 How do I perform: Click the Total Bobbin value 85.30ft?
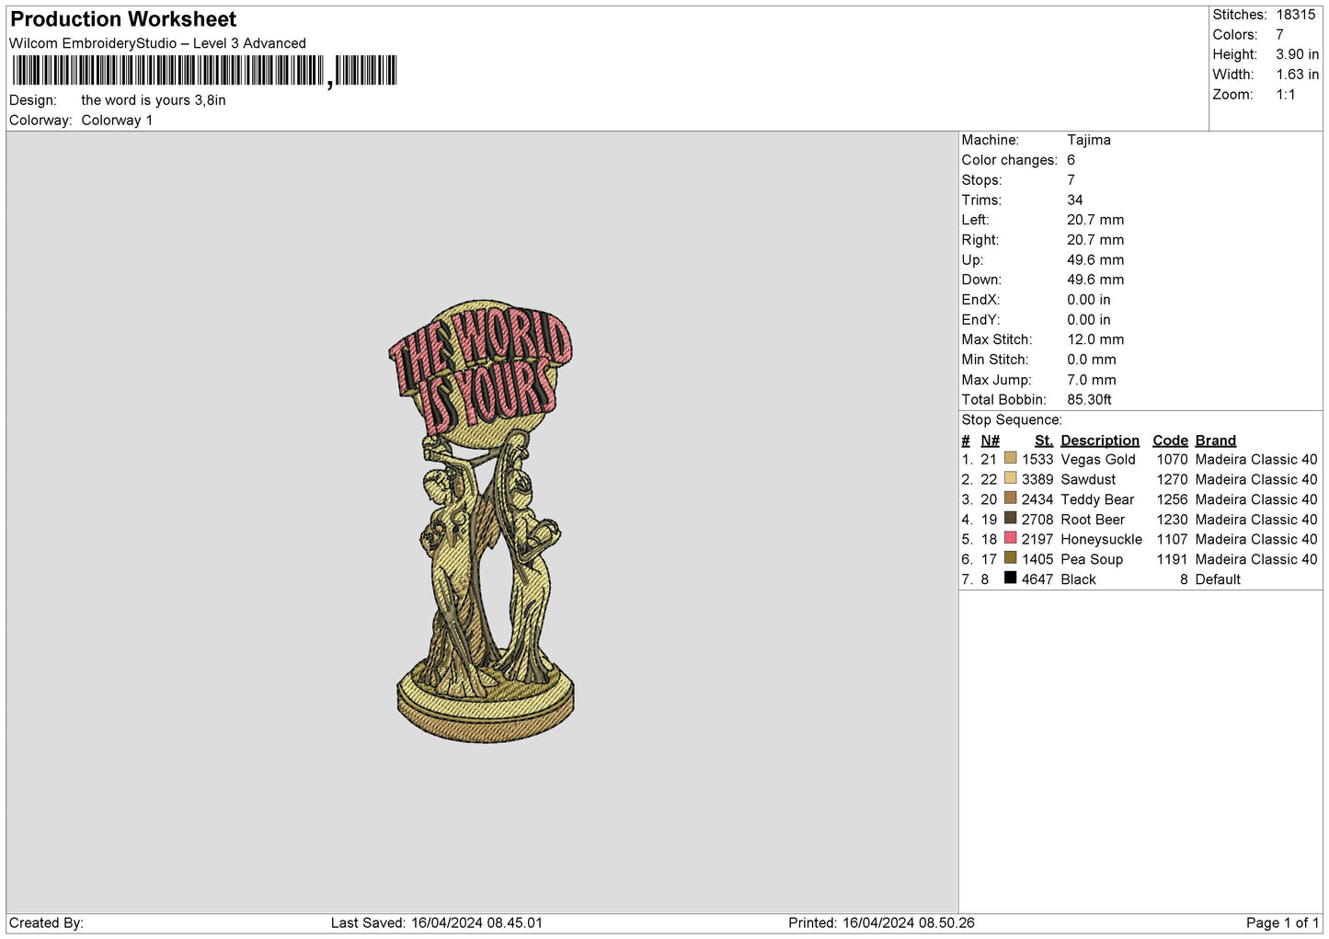coord(1089,400)
